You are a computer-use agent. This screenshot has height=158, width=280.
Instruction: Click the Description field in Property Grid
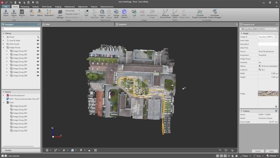tap(268, 44)
